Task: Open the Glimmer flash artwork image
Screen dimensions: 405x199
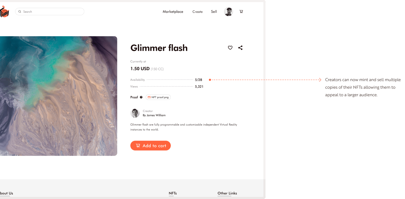Action: click(58, 96)
